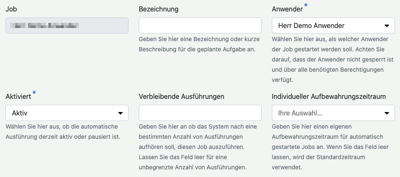Click the caret arrow in the Anwender dropdown

tap(386, 25)
